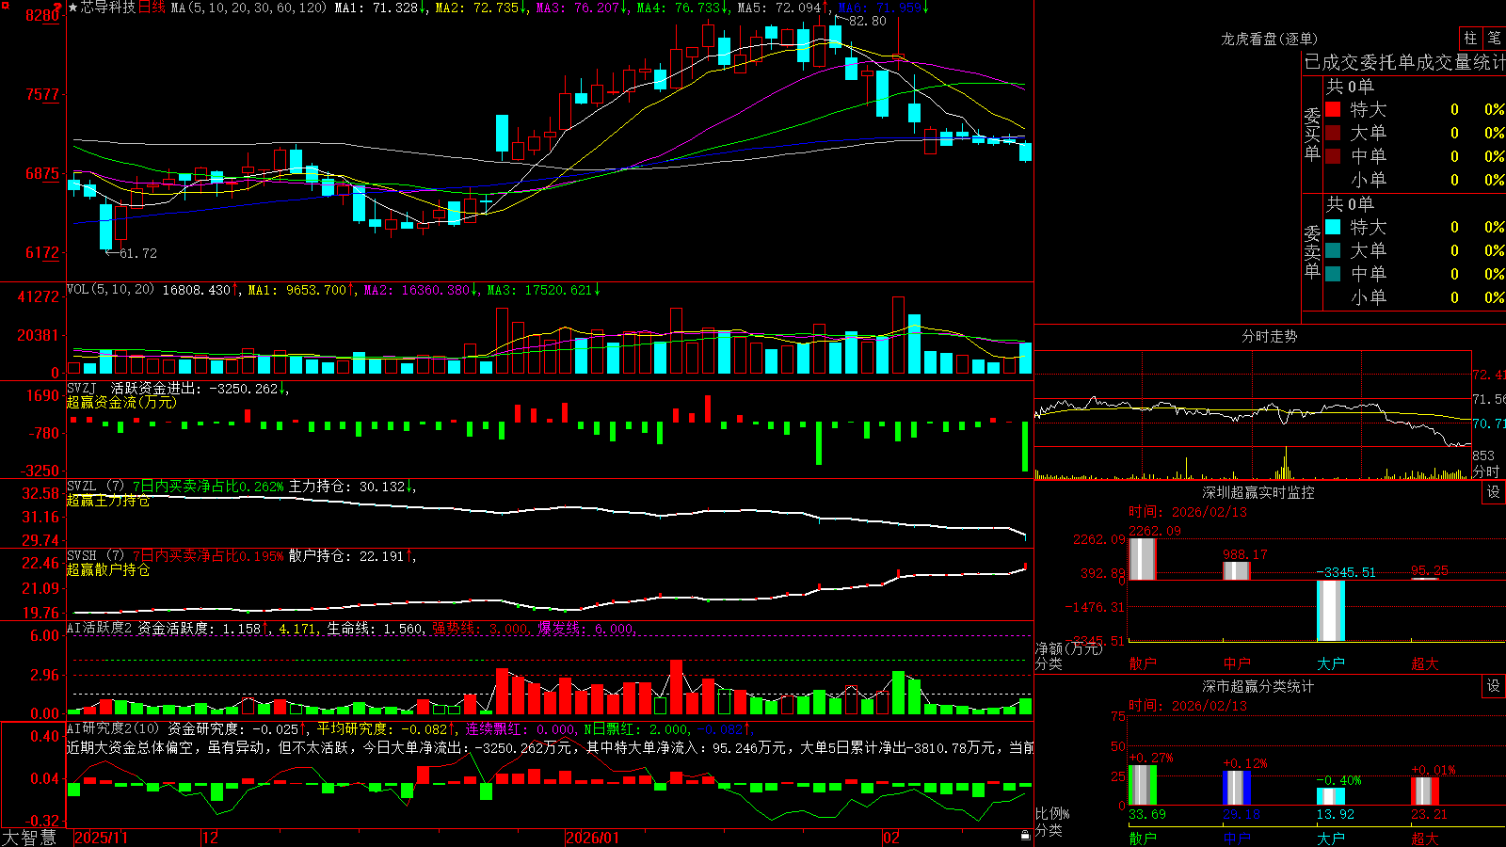Jump to the 2026/01 timeline marker
Viewport: 1506px width, 847px height.
point(593,838)
